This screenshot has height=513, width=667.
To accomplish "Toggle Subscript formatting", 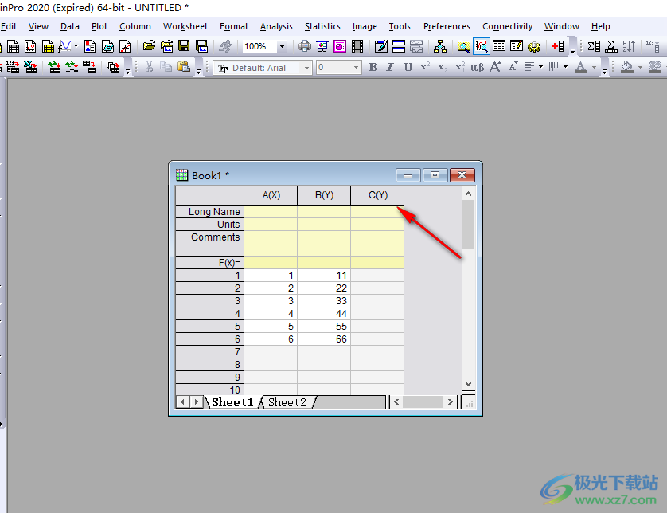I will click(443, 67).
